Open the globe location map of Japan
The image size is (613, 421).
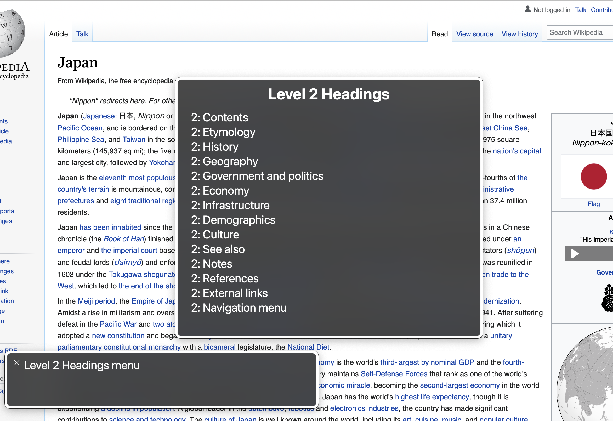point(585,374)
